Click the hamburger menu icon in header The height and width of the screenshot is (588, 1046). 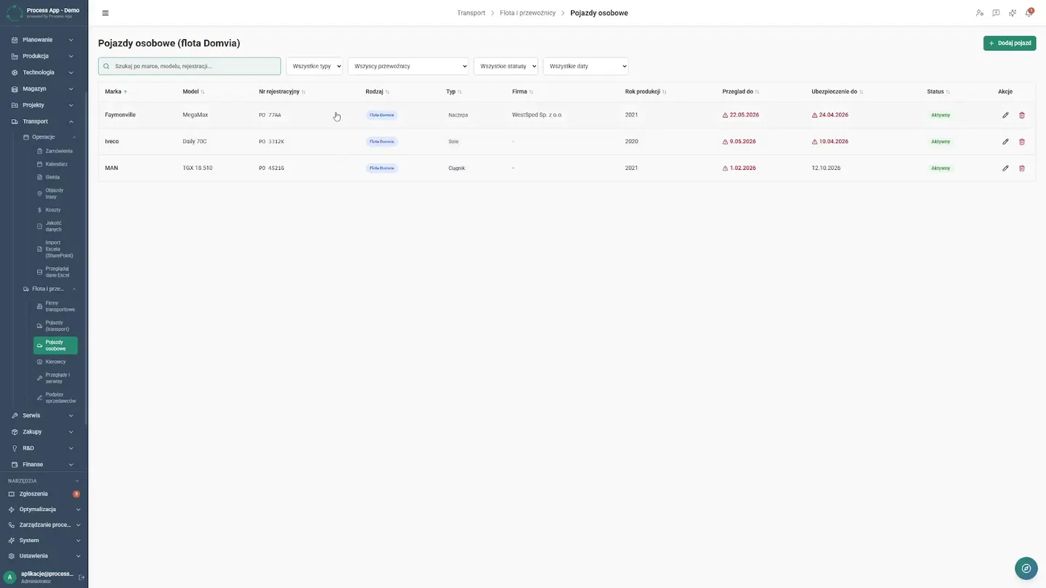pos(105,13)
